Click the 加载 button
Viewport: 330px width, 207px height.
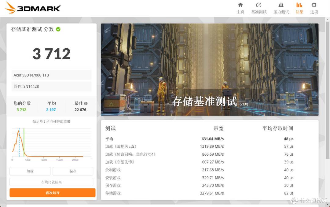(x=30, y=171)
